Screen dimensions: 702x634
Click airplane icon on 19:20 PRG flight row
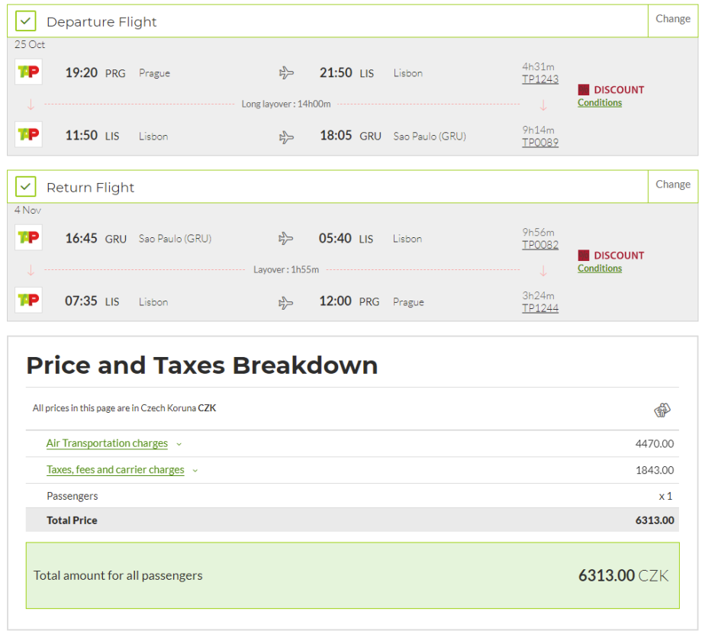click(x=286, y=73)
